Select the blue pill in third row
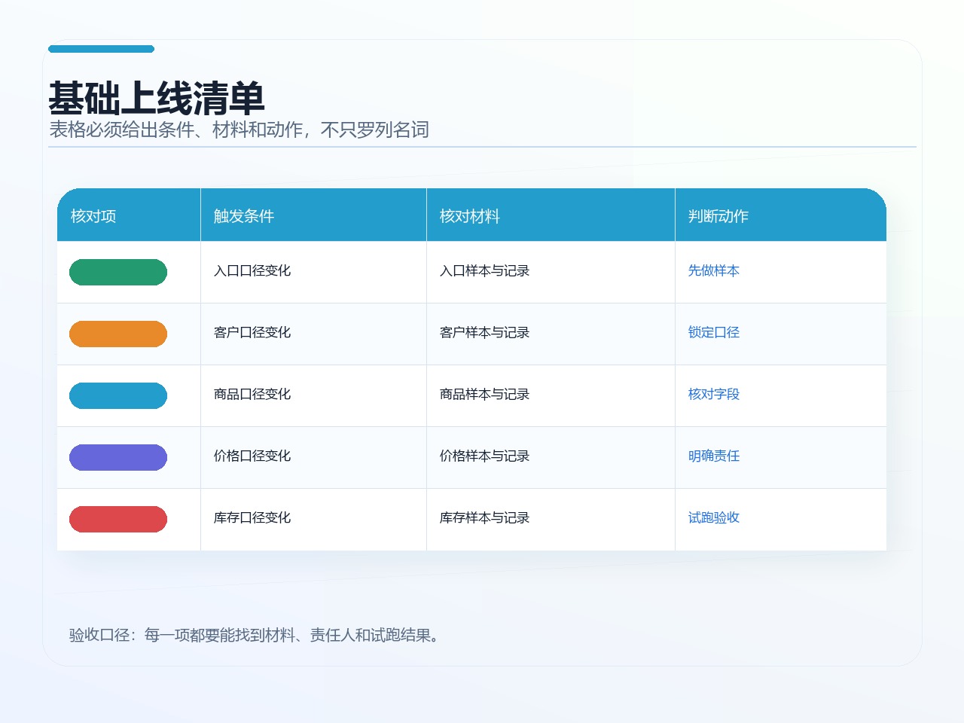The width and height of the screenshot is (964, 723). [x=118, y=395]
